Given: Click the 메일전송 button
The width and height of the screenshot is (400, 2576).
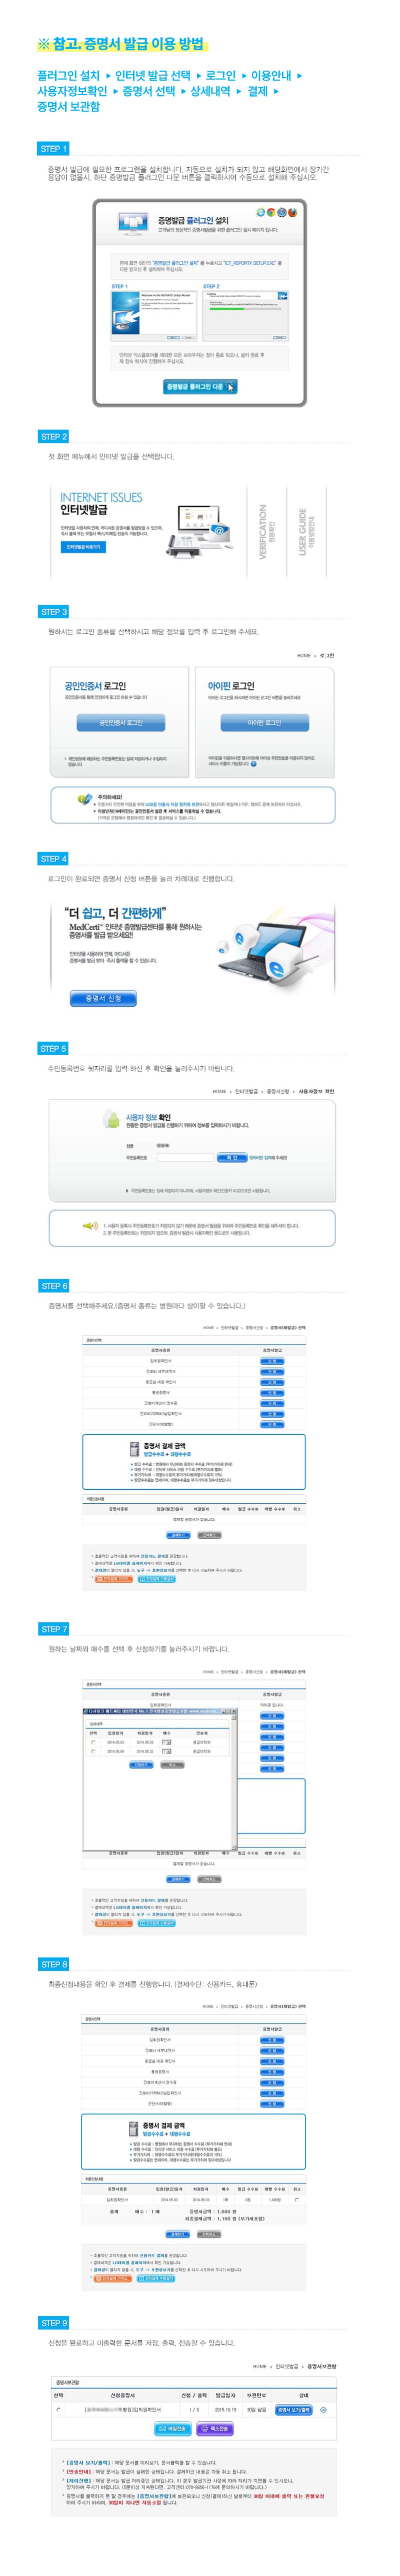Looking at the screenshot, I should pyautogui.click(x=173, y=2429).
